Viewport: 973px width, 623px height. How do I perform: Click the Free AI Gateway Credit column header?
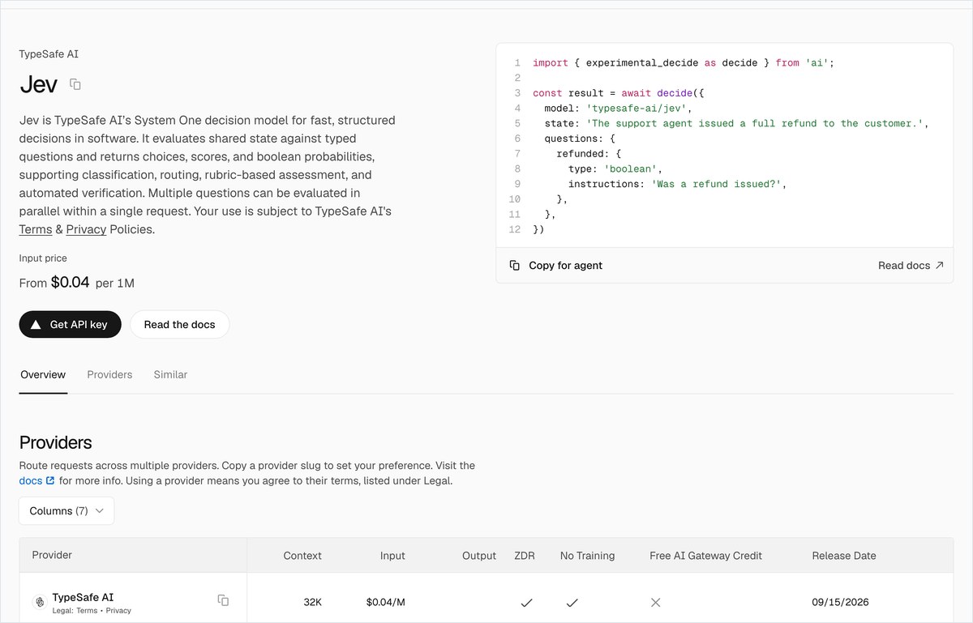tap(705, 556)
